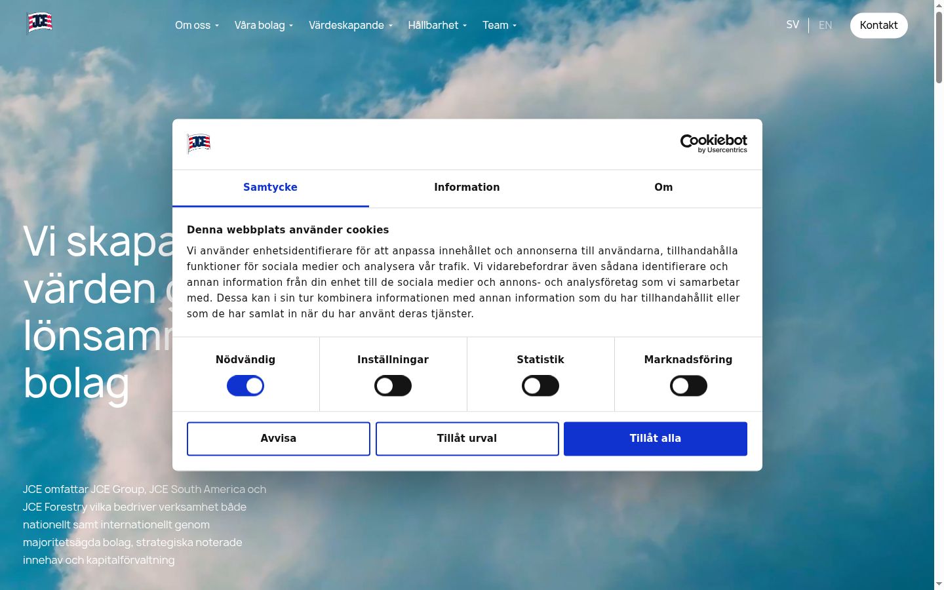Switch to the Information tab
Screen dimensions: 944x590
point(467,188)
